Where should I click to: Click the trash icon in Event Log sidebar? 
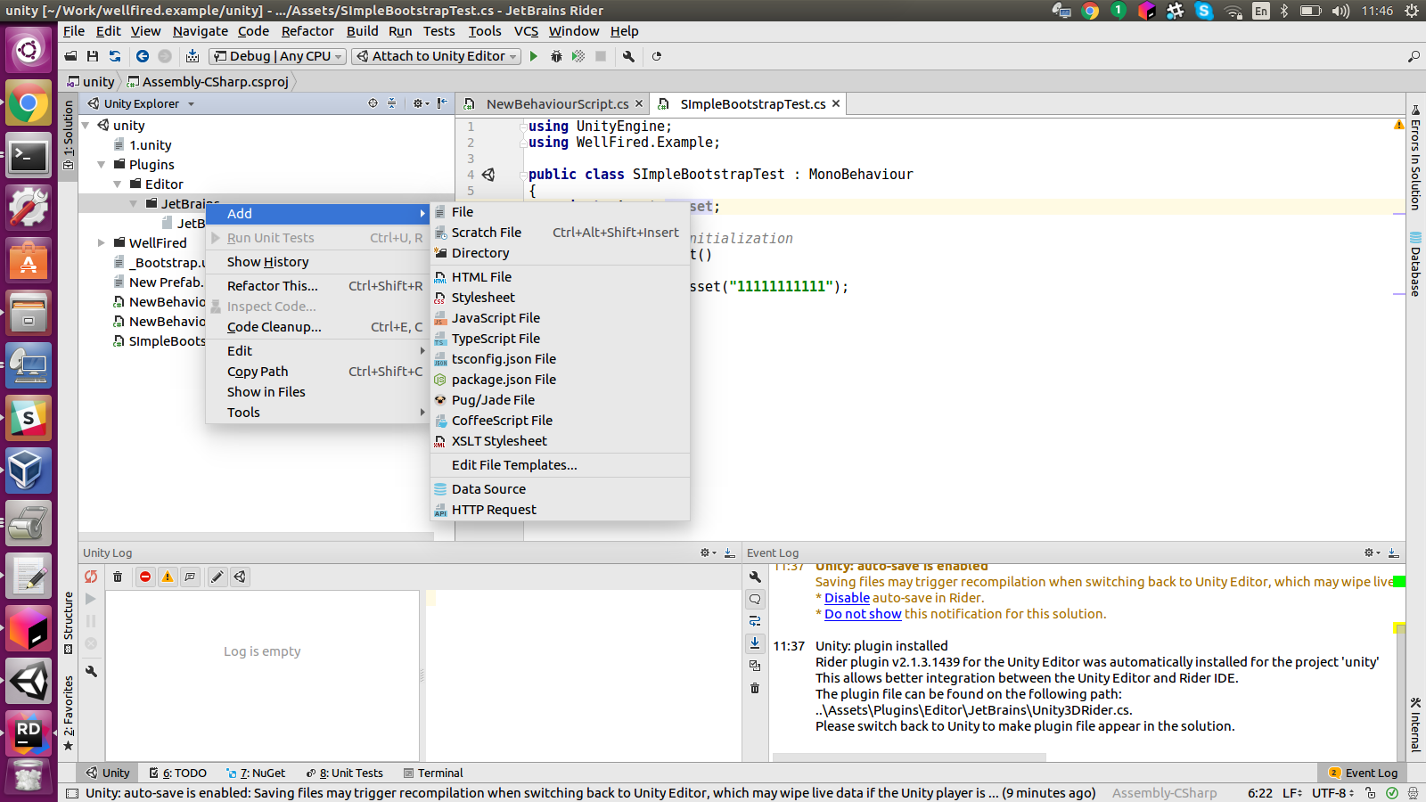(x=755, y=688)
